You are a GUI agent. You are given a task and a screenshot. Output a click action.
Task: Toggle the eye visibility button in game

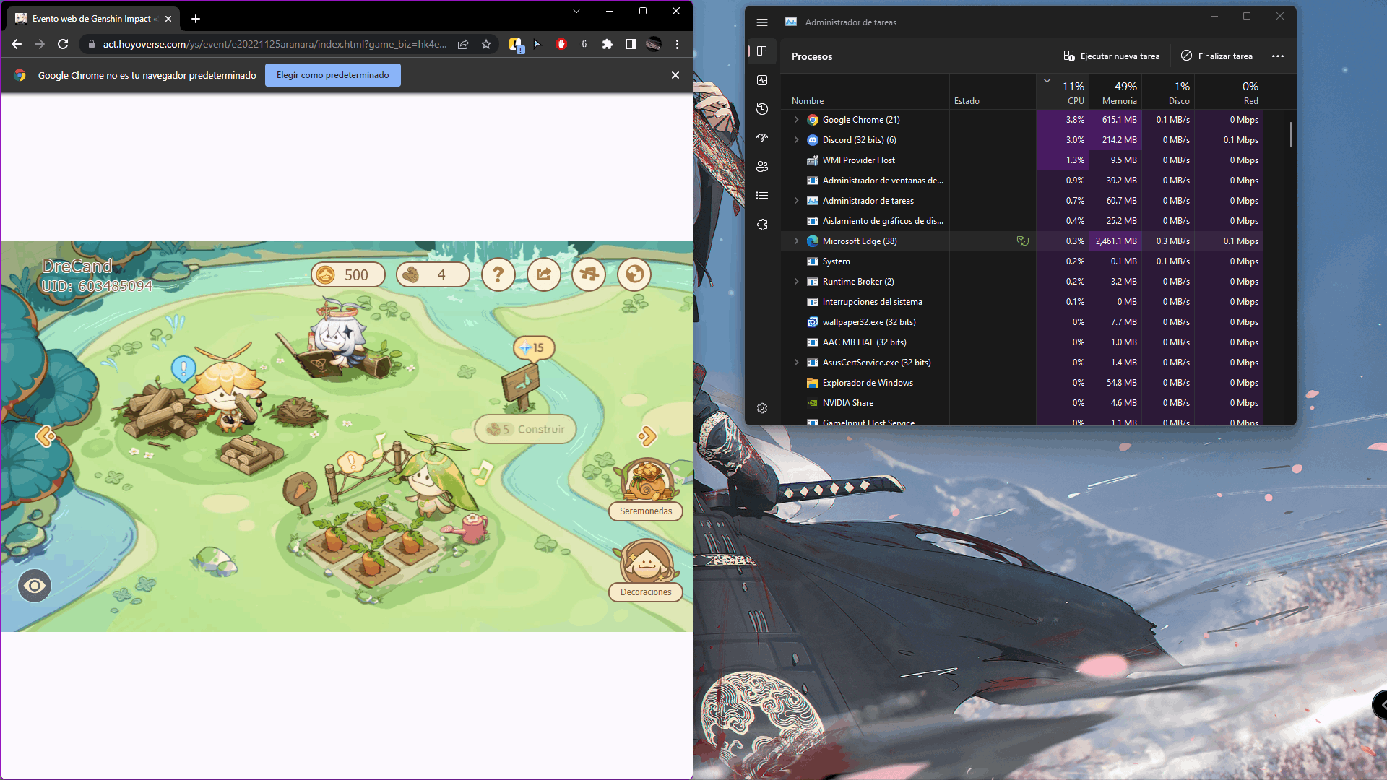tap(35, 586)
